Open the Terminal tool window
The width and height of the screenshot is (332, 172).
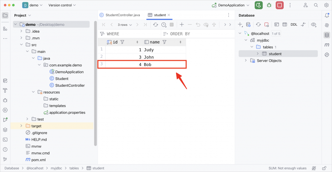click(x=5, y=140)
